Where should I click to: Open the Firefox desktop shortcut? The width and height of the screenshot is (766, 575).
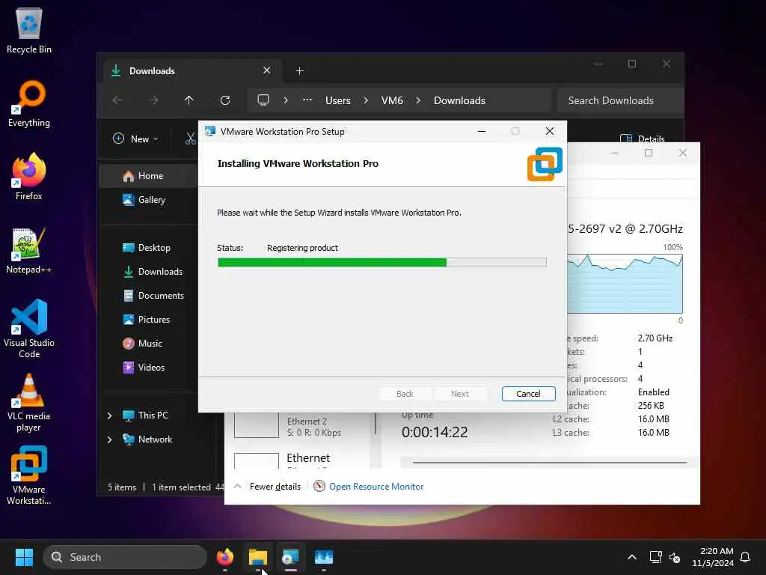(29, 177)
